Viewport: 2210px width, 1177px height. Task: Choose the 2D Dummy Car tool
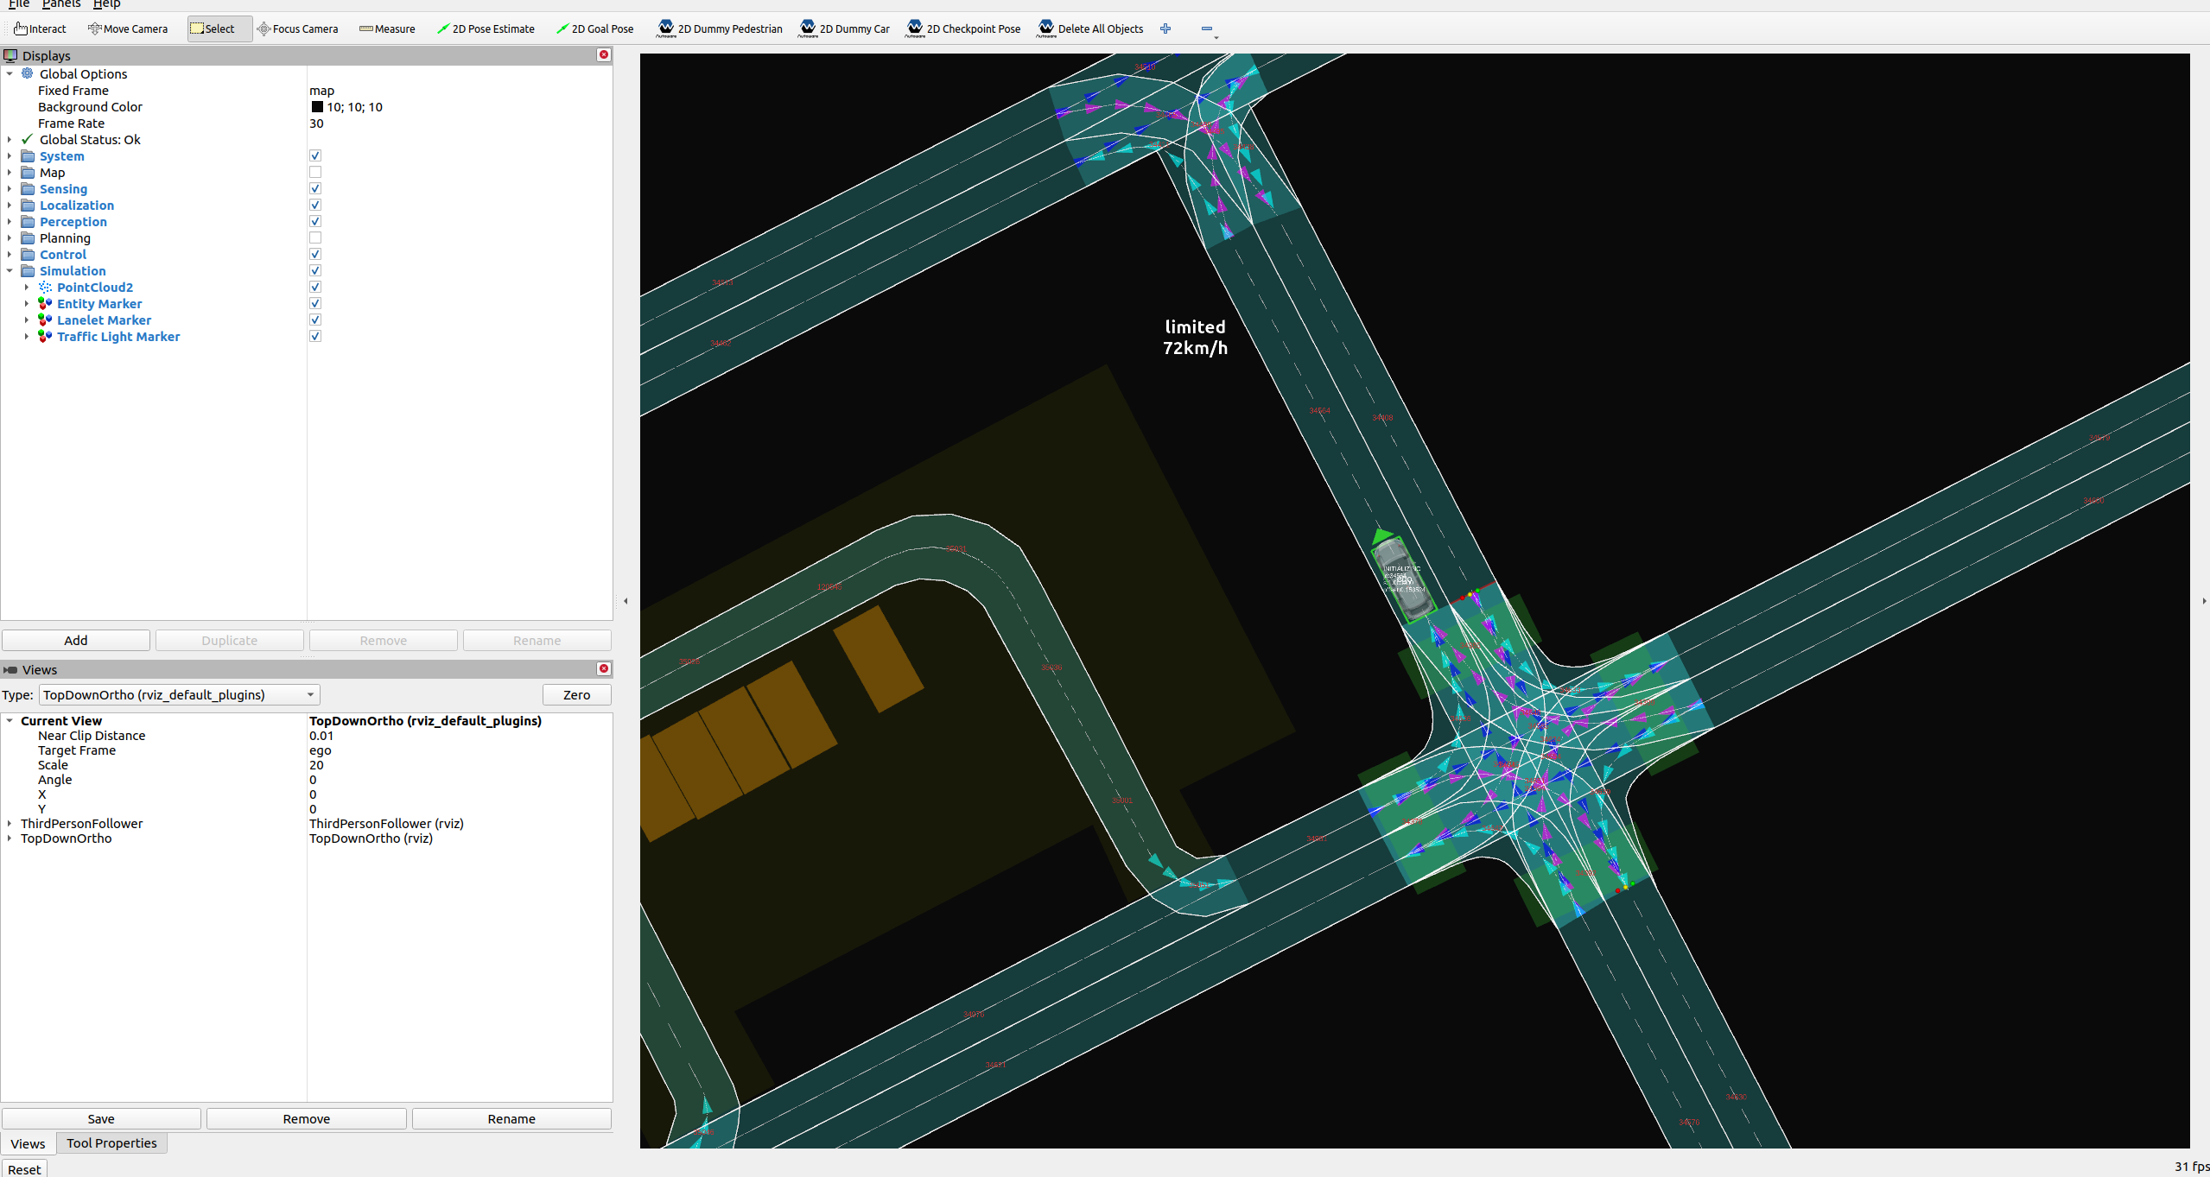click(844, 28)
